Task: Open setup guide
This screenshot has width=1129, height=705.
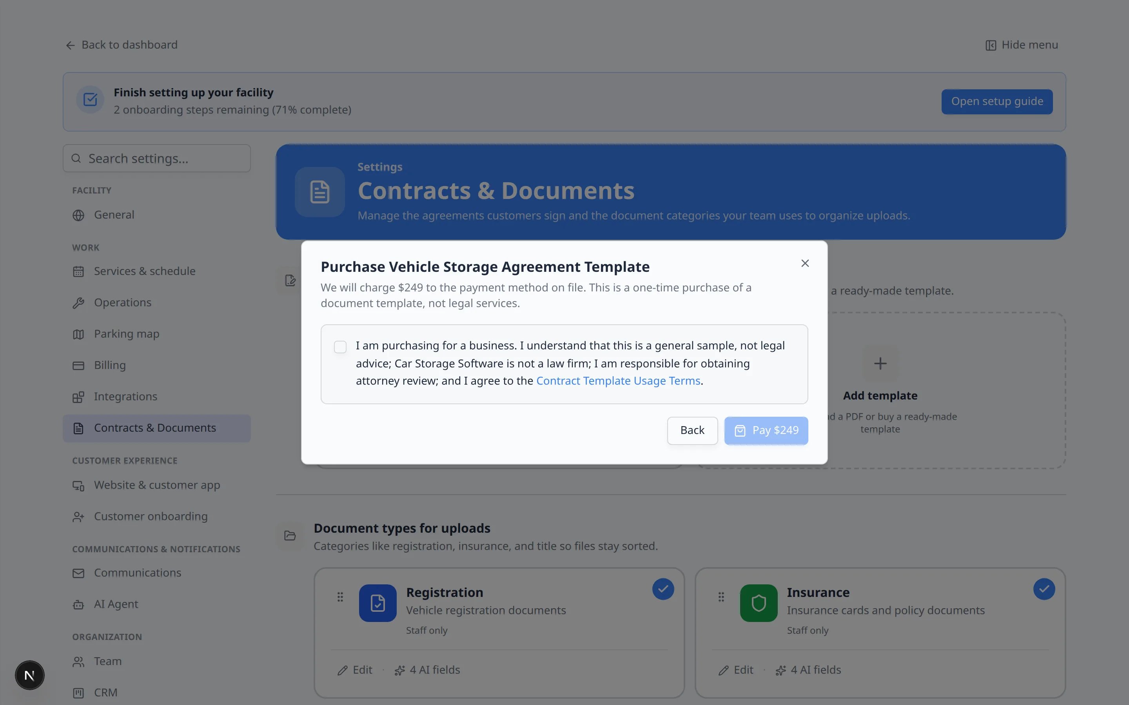Action: (x=997, y=101)
